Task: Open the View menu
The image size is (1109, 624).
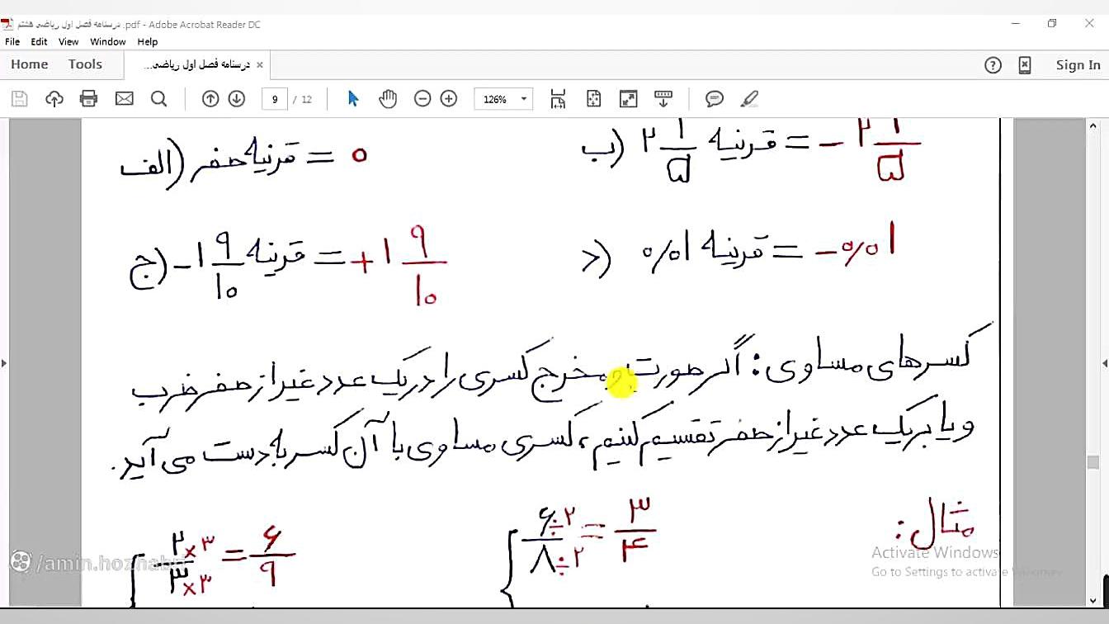Action: coord(68,41)
